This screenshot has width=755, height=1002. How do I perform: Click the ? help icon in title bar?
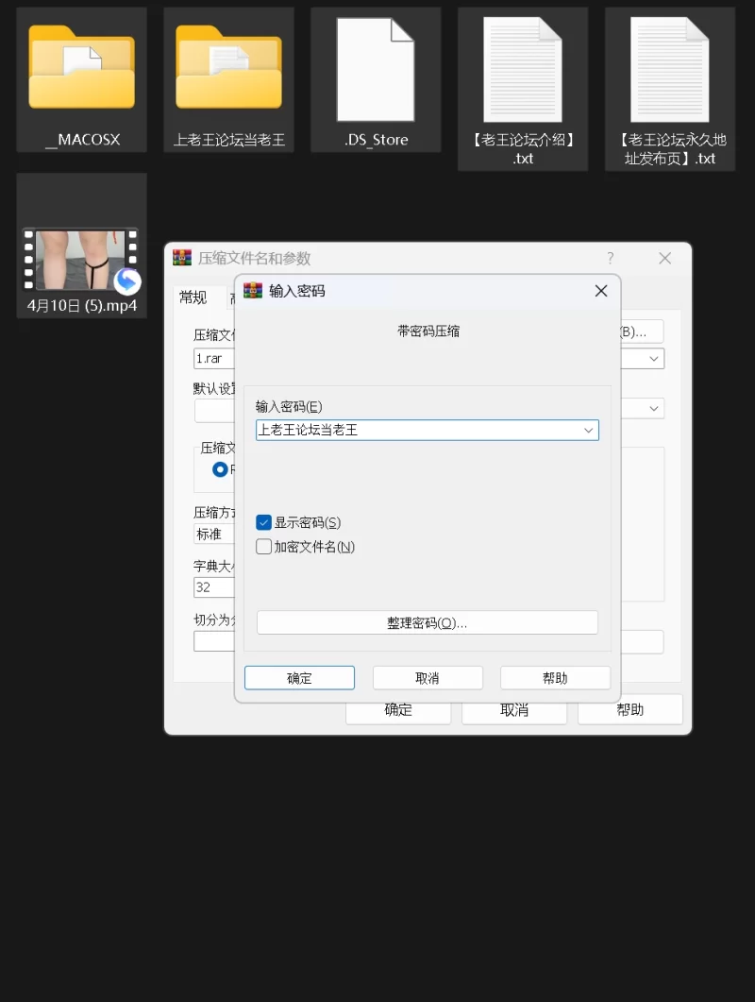tap(611, 258)
